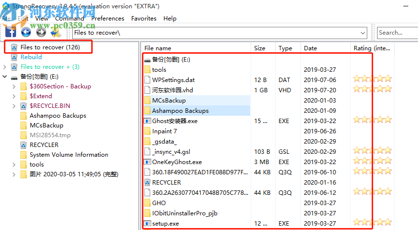Open the Help menu
The image size is (418, 230).
170,19
